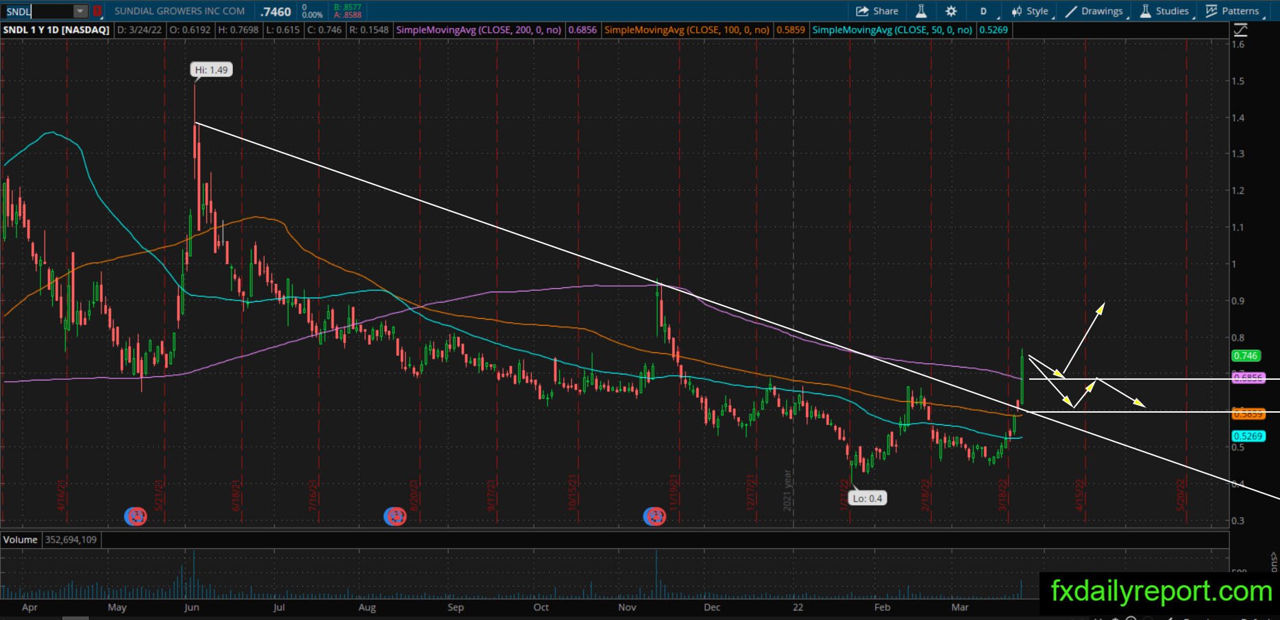Click the red symbol link color icon
This screenshot has height=620, width=1280.
coord(97,11)
